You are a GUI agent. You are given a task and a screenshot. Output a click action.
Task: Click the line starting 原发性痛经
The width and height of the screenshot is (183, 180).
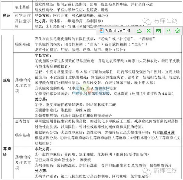coord(93,5)
